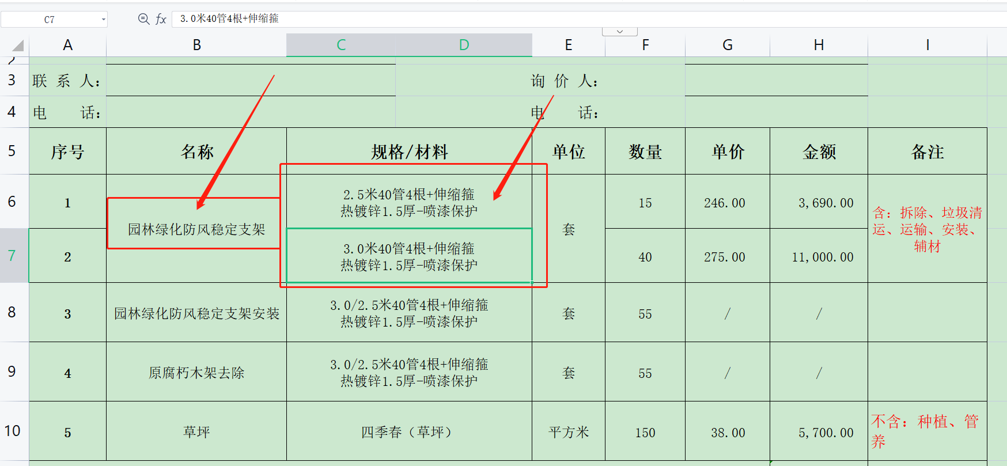Select column B header
Screen dimensions: 1007x466
[x=196, y=45]
